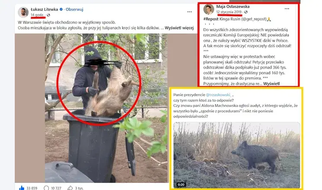Click the #Repost hashtag
Viewport: 322px width, 190px height.
click(211, 19)
